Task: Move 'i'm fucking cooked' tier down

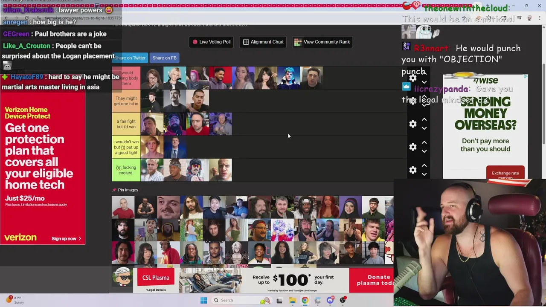Action: click(424, 174)
